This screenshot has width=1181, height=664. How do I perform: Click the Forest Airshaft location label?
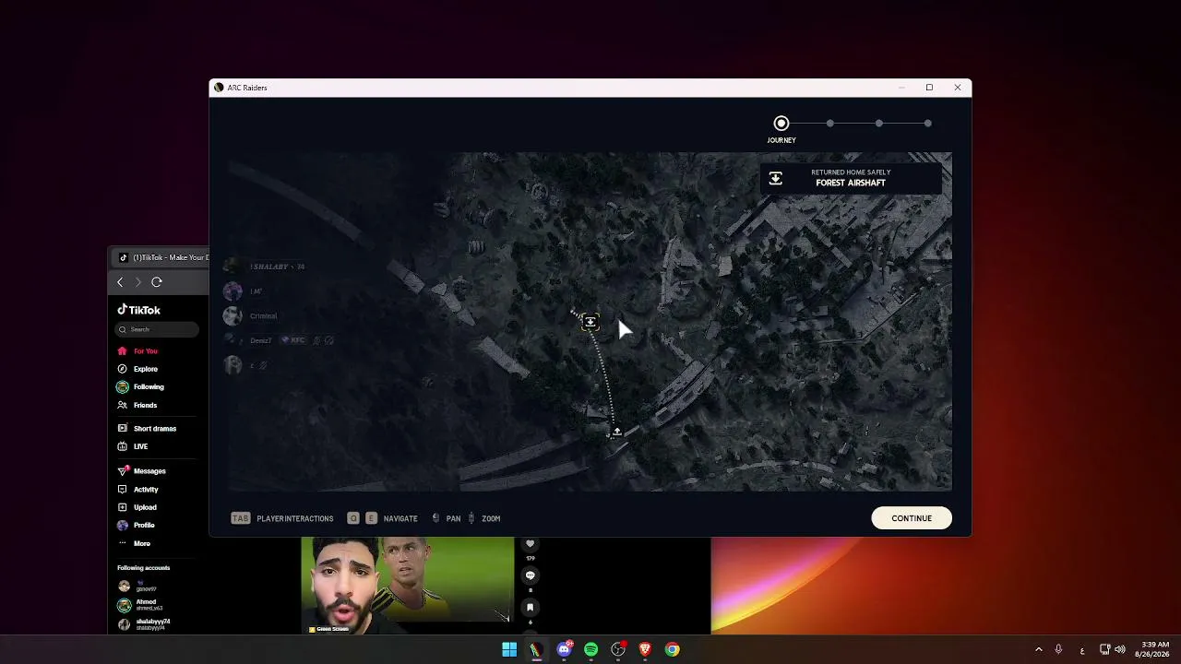coord(851,183)
